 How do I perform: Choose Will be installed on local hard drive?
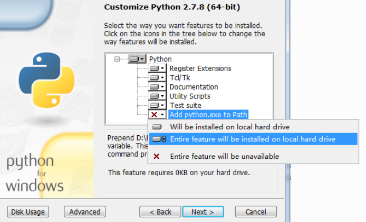(x=253, y=127)
